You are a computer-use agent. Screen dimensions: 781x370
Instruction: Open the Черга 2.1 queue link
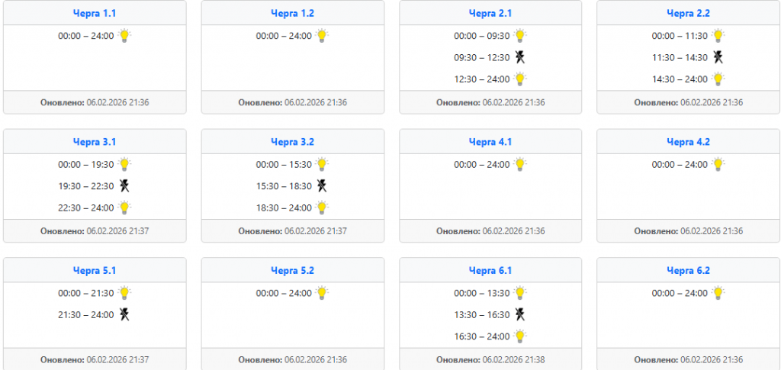490,13
